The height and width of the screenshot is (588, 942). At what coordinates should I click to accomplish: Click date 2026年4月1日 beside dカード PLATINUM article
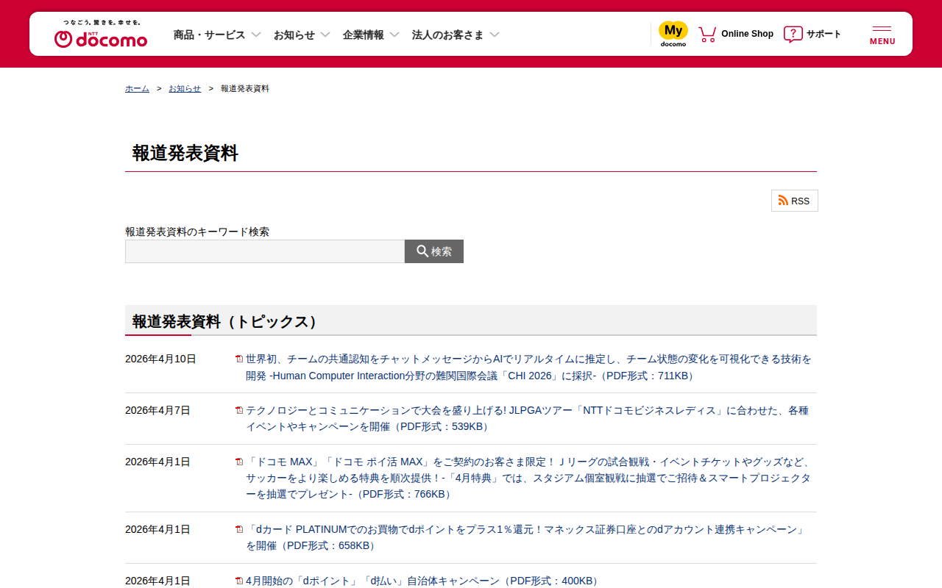coord(157,530)
